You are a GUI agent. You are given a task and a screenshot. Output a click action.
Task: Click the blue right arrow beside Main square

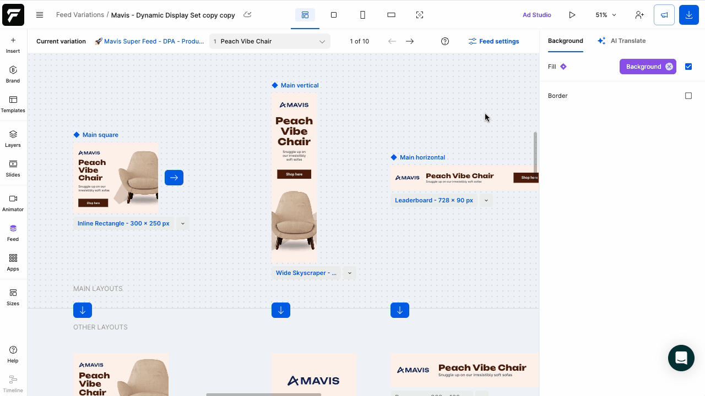174,178
